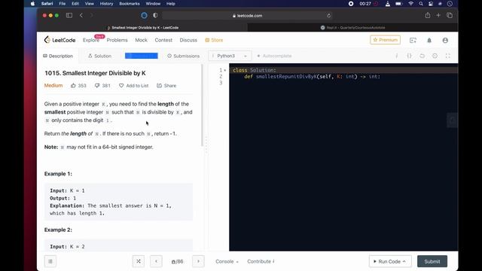482x271 pixels.
Task: Open the Contest page
Action: pos(163,40)
